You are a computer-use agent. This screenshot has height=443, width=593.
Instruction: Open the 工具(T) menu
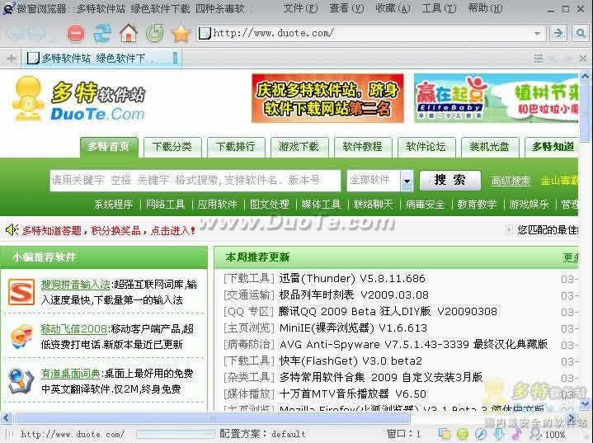(x=438, y=8)
